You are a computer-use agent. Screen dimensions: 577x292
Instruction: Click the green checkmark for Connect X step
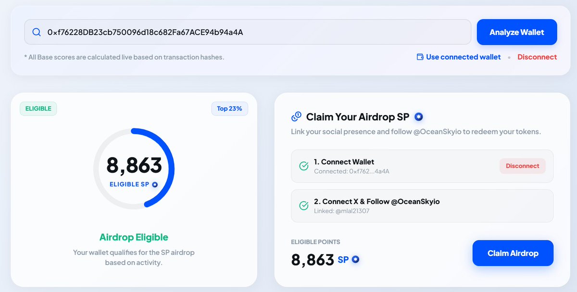pos(304,205)
